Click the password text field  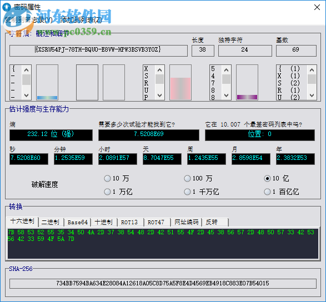98,51
